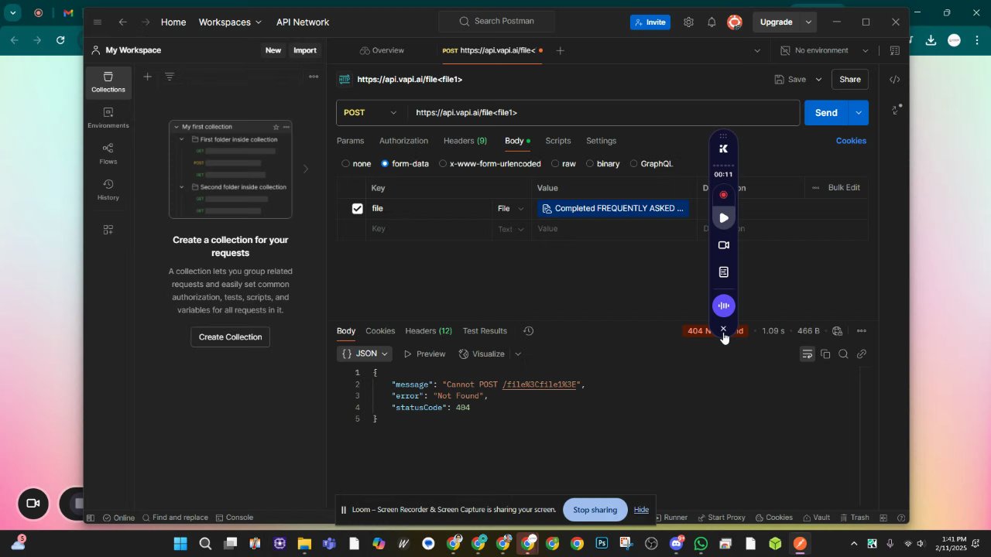Open the request Headers (9) tab

click(x=465, y=141)
